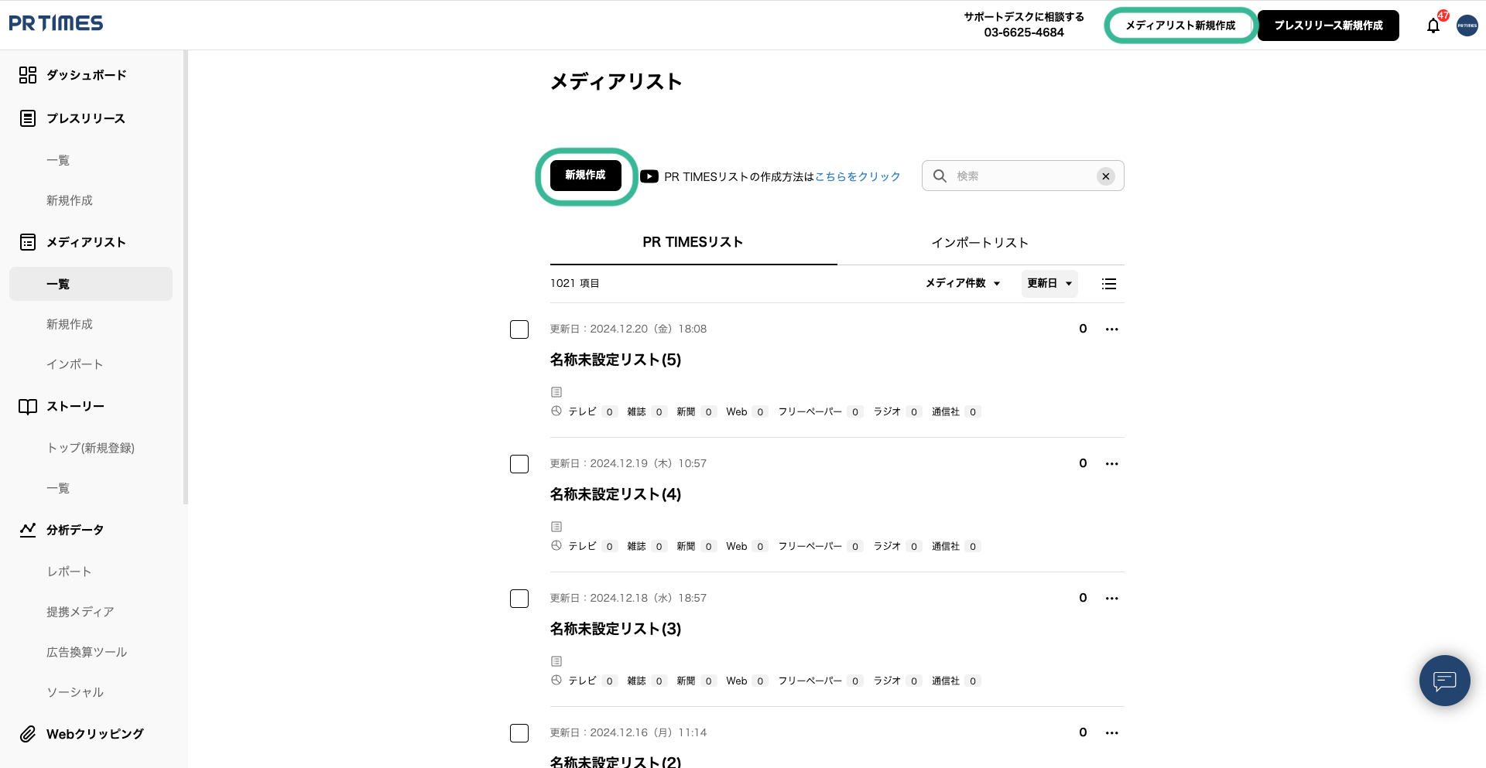Check the box for 名称未設定リスト(5)

point(519,329)
